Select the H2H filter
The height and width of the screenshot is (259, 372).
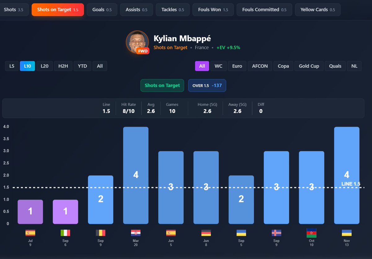click(63, 66)
